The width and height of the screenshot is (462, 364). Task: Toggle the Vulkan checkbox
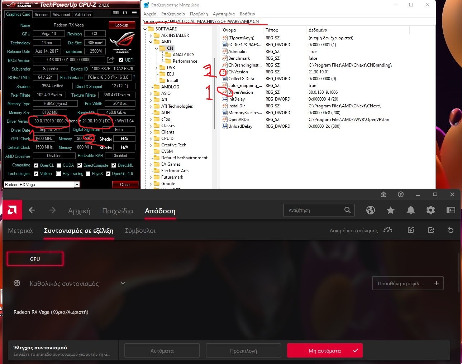tap(36, 174)
